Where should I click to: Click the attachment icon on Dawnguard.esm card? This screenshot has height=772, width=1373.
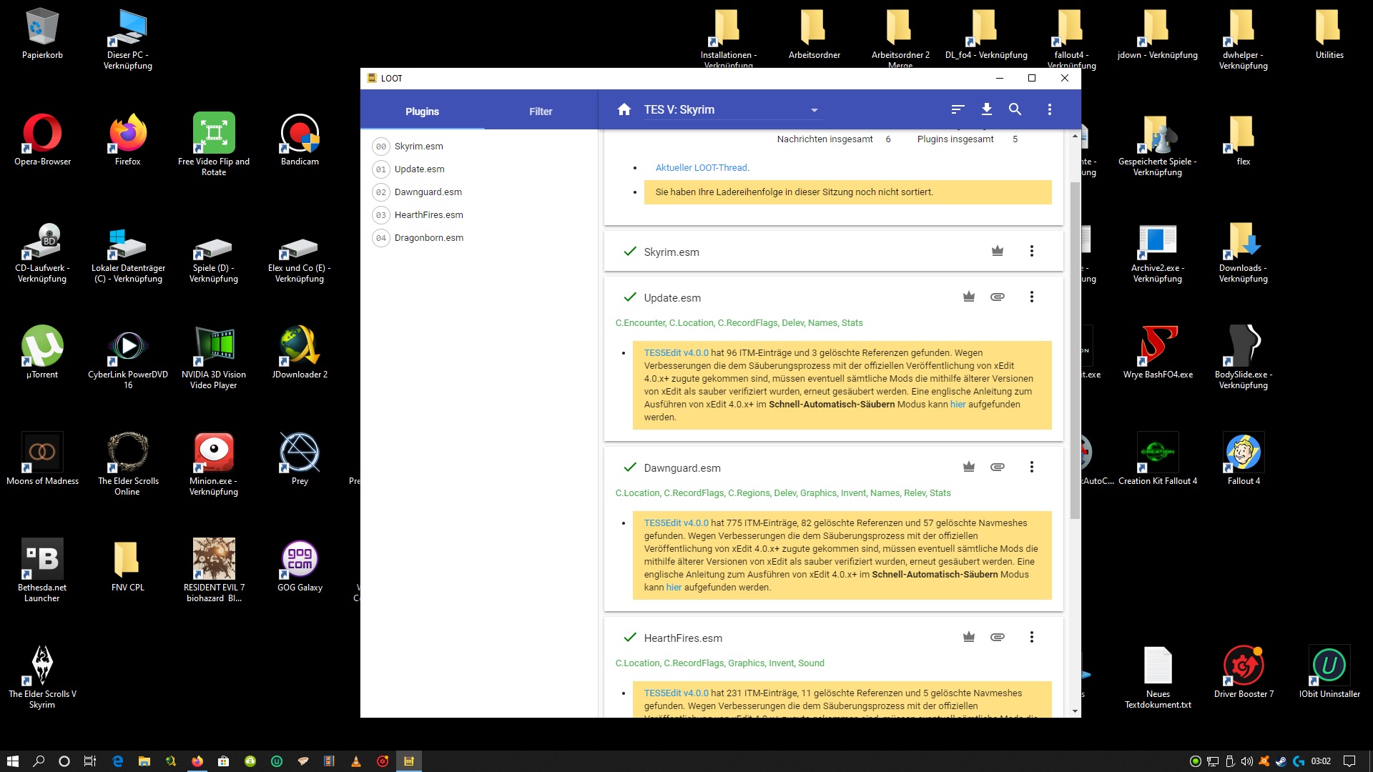[997, 467]
